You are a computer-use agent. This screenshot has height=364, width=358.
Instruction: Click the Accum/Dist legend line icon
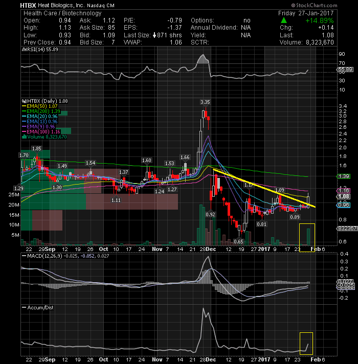click(x=24, y=308)
